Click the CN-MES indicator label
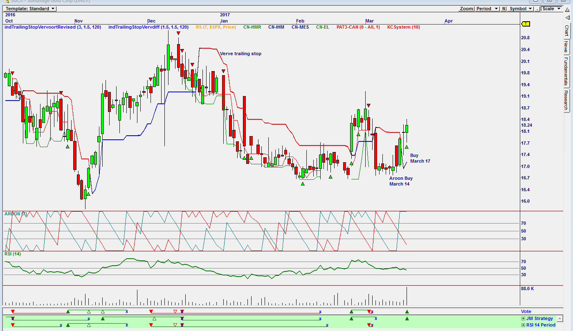Image resolution: width=573 pixels, height=331 pixels. coord(300,27)
